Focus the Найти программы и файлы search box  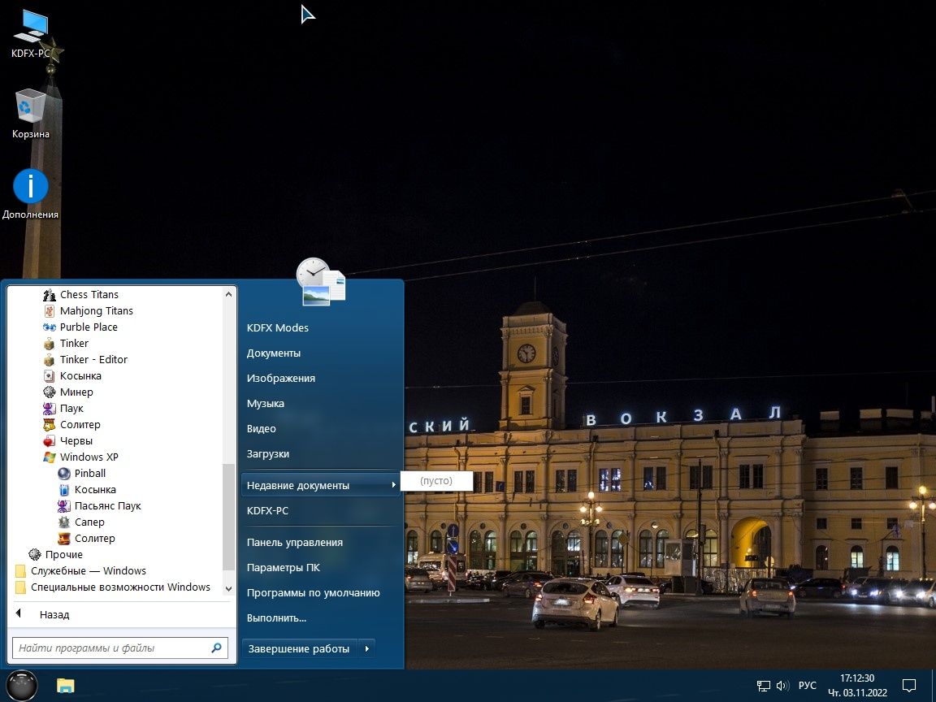tap(110, 648)
